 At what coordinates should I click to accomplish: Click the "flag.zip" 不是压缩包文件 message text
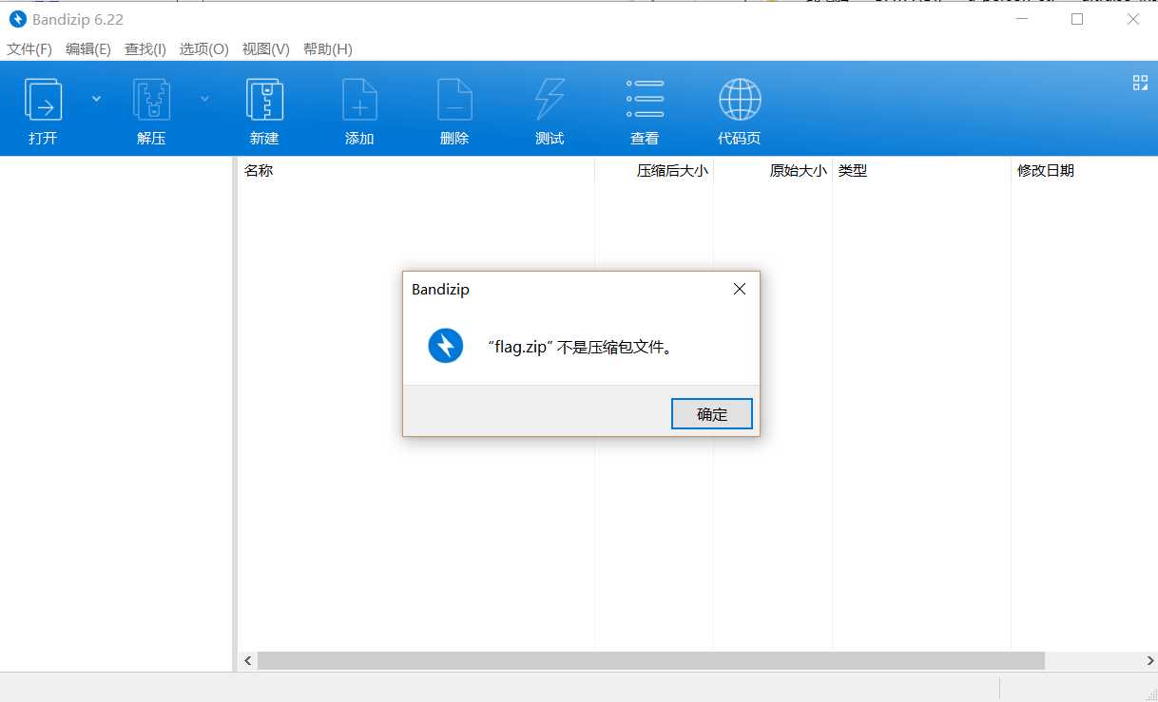tap(582, 347)
